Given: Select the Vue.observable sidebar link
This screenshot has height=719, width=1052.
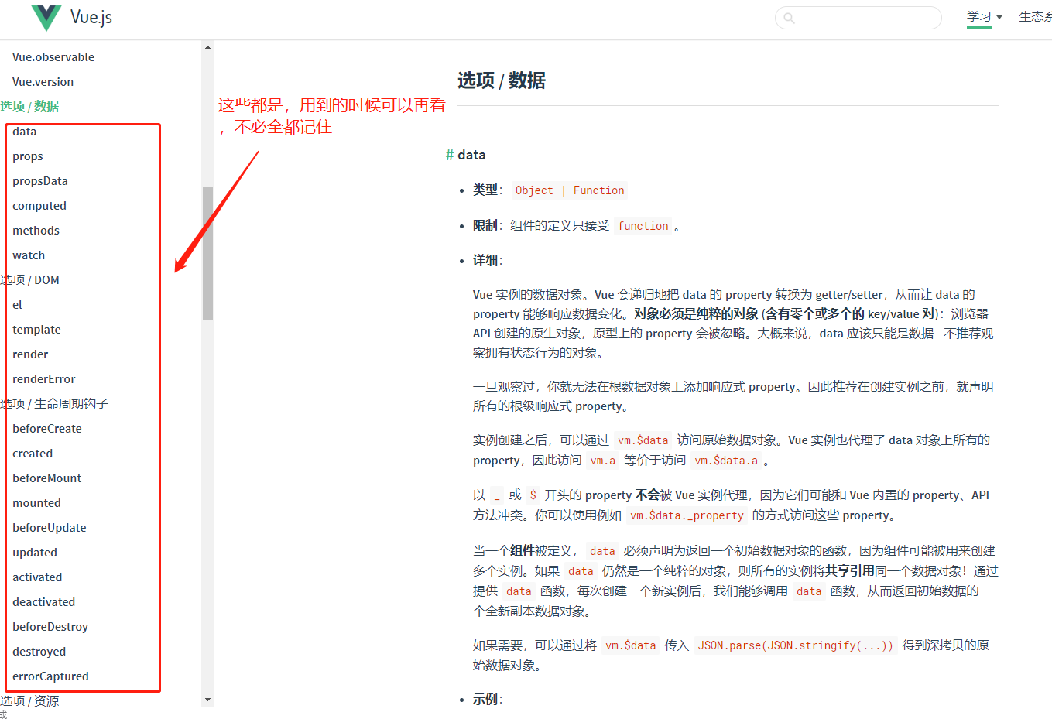Looking at the screenshot, I should [53, 56].
